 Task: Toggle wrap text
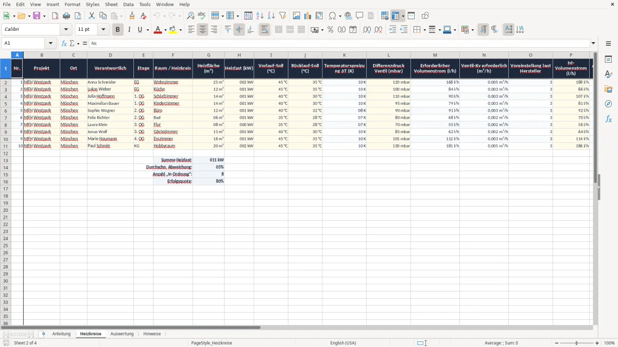click(x=264, y=30)
